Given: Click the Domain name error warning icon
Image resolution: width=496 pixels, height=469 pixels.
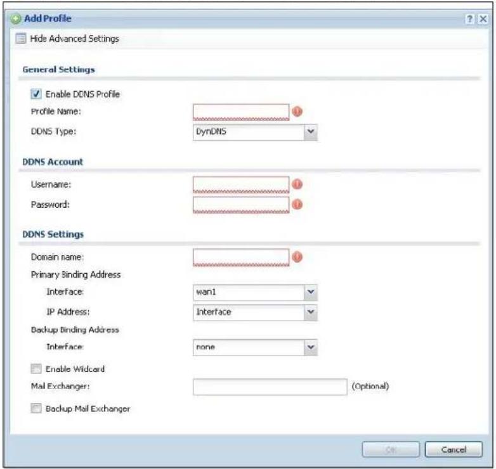Looking at the screenshot, I should 297,257.
